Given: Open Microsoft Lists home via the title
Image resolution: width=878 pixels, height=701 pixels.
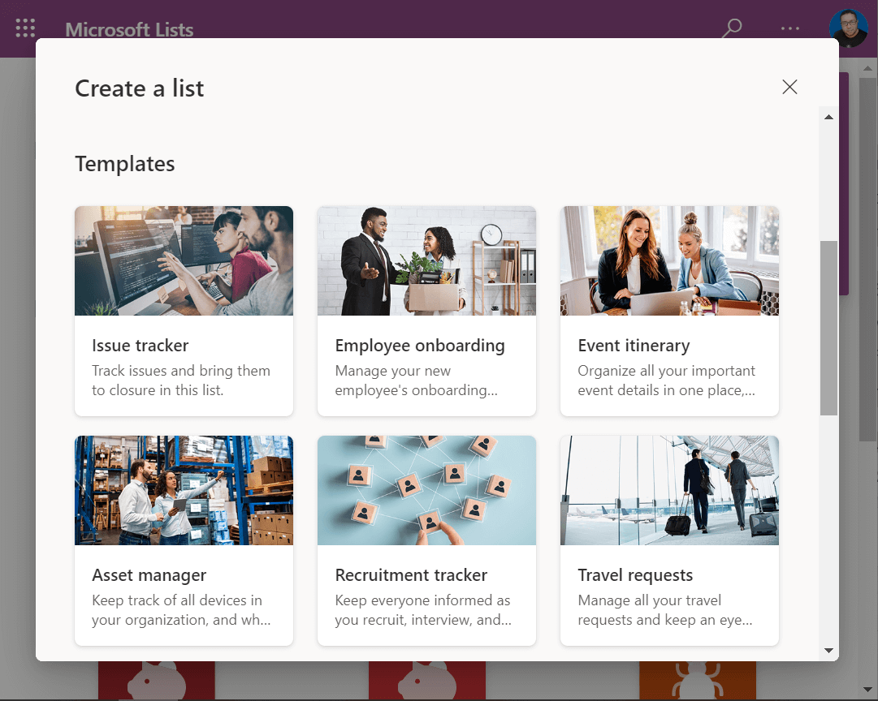Looking at the screenshot, I should pyautogui.click(x=129, y=29).
